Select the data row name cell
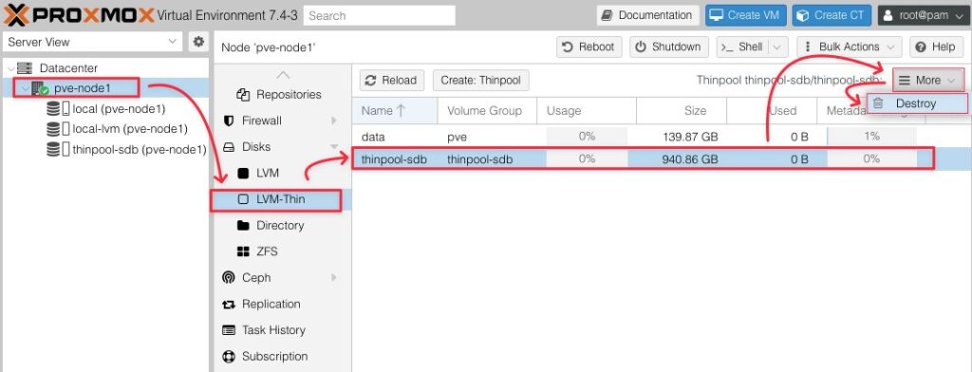 pos(394,136)
